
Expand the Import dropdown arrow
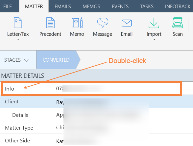tap(154, 39)
